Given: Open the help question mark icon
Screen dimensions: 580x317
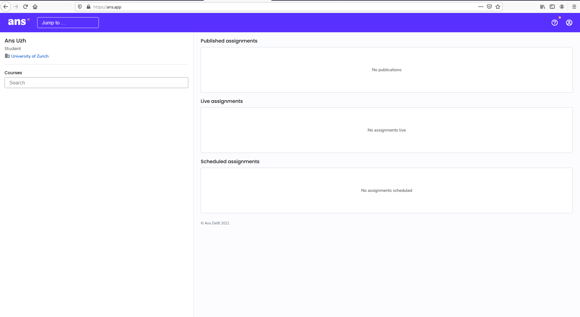Looking at the screenshot, I should pyautogui.click(x=554, y=23).
